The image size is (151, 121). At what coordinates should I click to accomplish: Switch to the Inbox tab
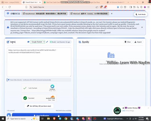[x=11, y=2]
